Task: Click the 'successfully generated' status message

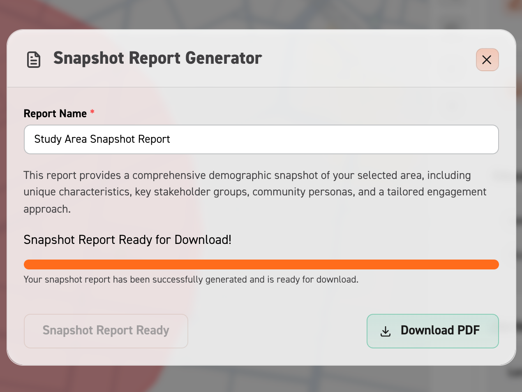Action: [191, 280]
